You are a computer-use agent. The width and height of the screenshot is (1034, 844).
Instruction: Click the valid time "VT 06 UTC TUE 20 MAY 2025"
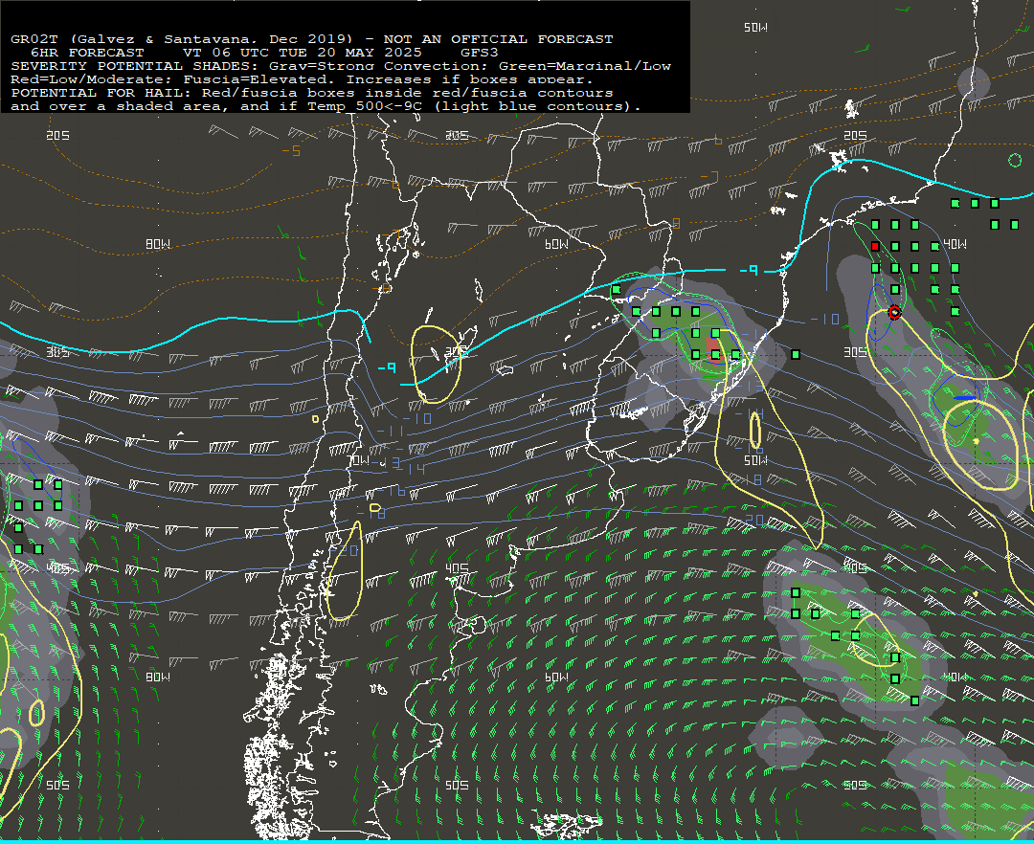coord(302,52)
